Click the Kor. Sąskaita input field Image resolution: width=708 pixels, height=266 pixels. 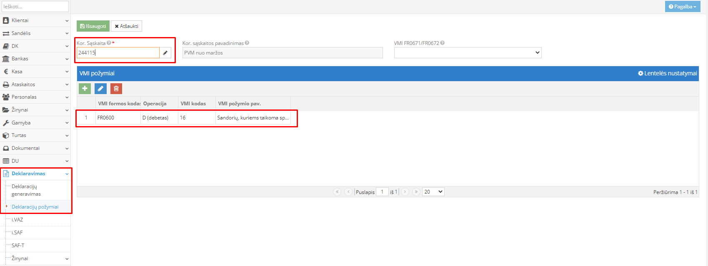tap(118, 53)
